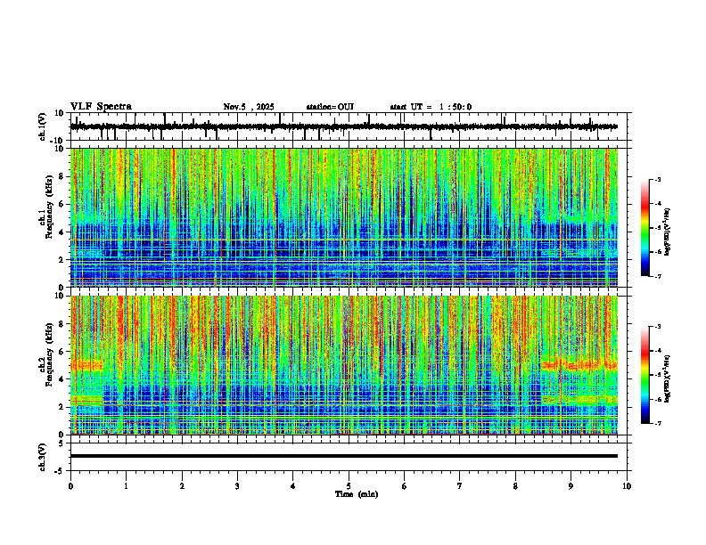Select the date text "Nov.5 , 2025"
This screenshot has width=706, height=545.
(249, 107)
